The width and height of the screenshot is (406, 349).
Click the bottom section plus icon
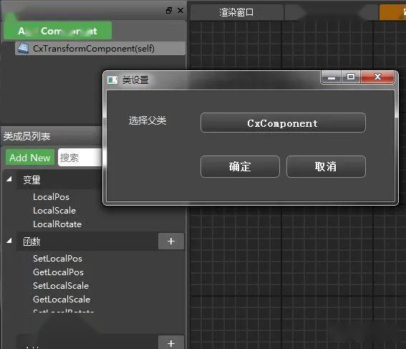click(x=171, y=343)
